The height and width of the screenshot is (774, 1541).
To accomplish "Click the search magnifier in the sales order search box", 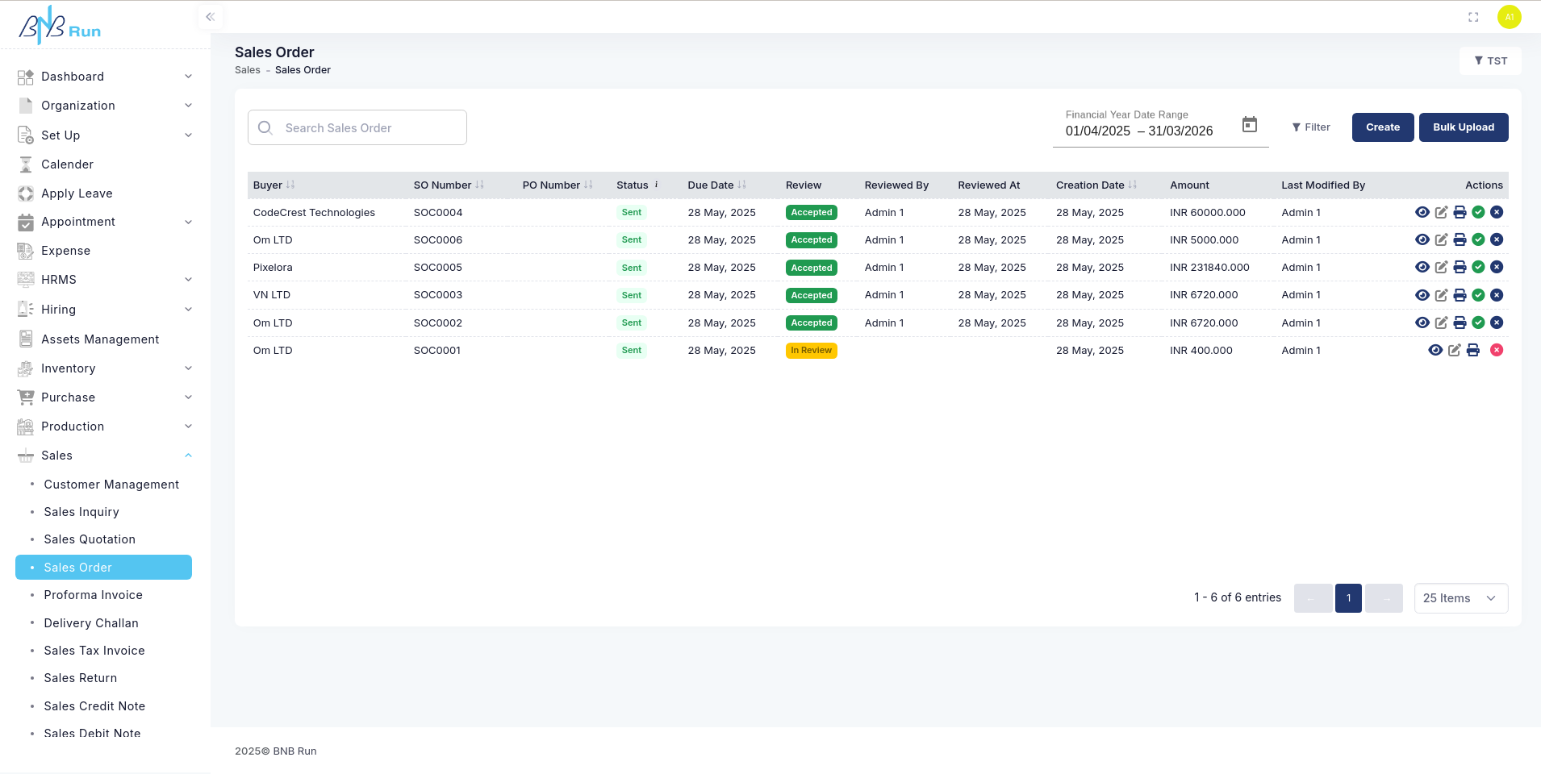I will 265,127.
